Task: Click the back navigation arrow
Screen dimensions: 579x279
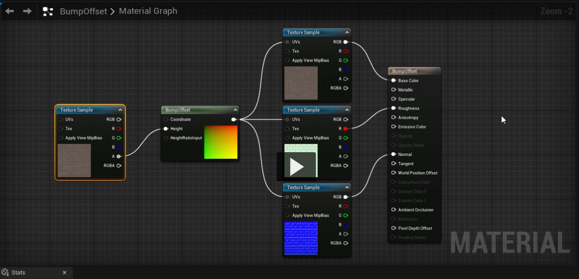Action: point(9,11)
